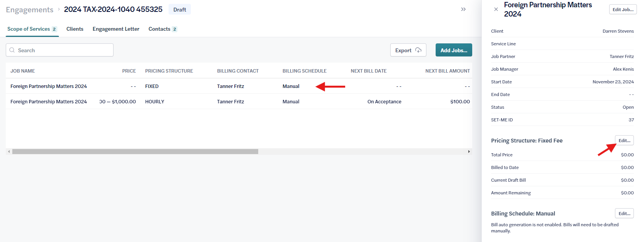Click the Add Jobs... button
The height and width of the screenshot is (242, 640).
pos(454,50)
